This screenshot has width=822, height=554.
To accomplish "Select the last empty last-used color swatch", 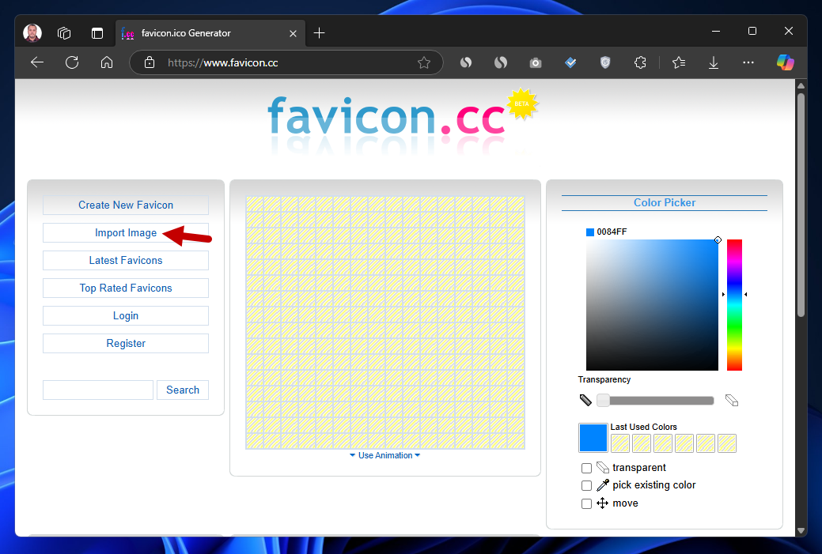I will 726,443.
